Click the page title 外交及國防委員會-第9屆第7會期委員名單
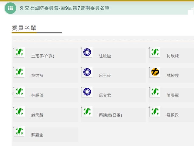The width and height of the screenshot is (194, 146). click(65, 8)
